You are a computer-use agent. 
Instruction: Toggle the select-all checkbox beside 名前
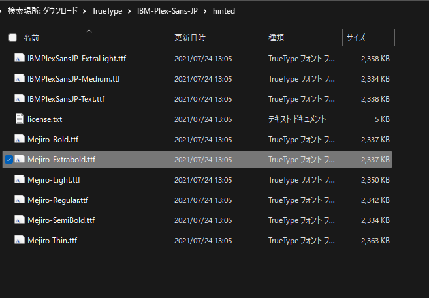(12, 37)
